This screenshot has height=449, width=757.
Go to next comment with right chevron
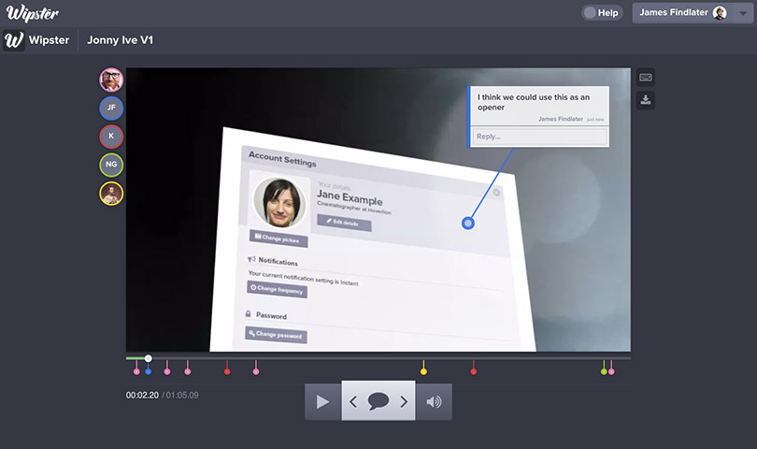pos(404,401)
